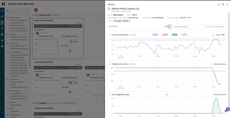The width and height of the screenshot is (231, 118).
Task: Click the Reliability Burn Down chart icon
Action: (x=110, y=64)
